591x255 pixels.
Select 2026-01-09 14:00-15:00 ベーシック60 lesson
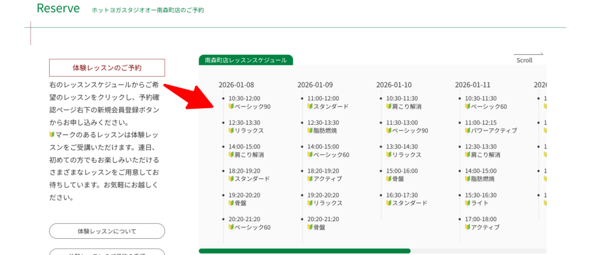328,151
